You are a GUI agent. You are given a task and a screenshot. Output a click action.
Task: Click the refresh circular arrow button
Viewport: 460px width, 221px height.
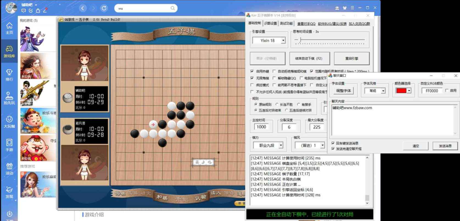coord(104,8)
